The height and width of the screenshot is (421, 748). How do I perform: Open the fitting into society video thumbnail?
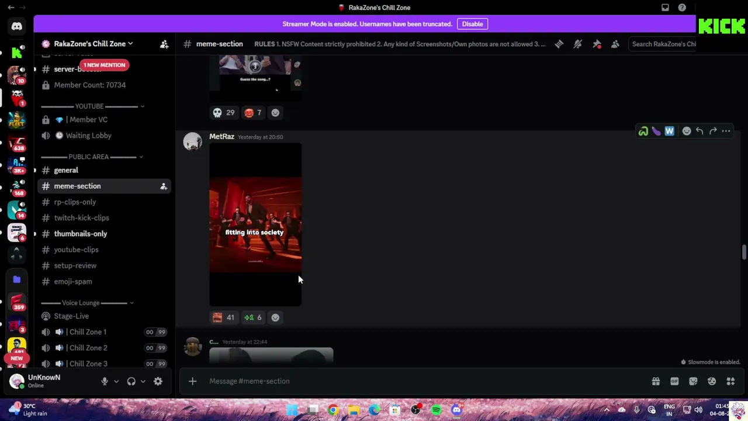coord(255,225)
